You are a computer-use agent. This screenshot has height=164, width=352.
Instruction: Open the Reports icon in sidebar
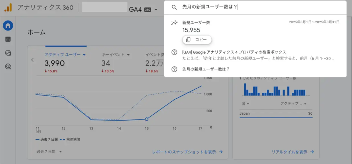8,39
